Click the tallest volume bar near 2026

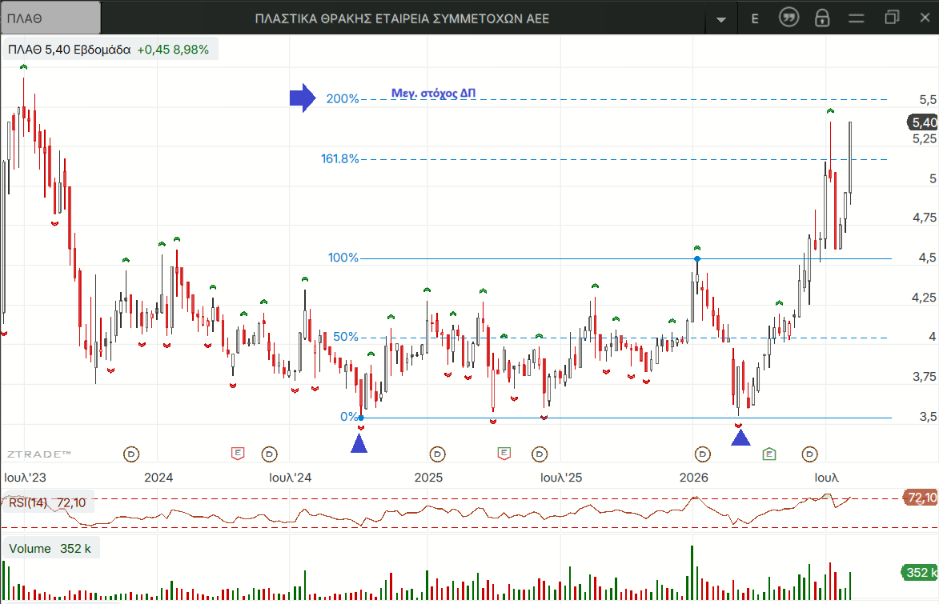coord(692,572)
